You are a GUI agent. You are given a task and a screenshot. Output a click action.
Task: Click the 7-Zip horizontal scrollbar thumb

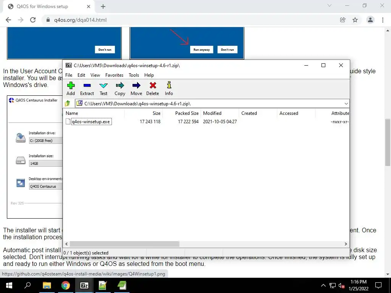pyautogui.click(x=124, y=244)
